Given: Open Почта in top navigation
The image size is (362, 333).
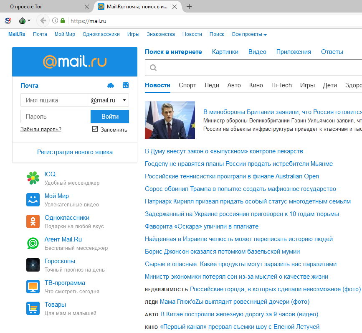Looking at the screenshot, I should click(40, 34).
